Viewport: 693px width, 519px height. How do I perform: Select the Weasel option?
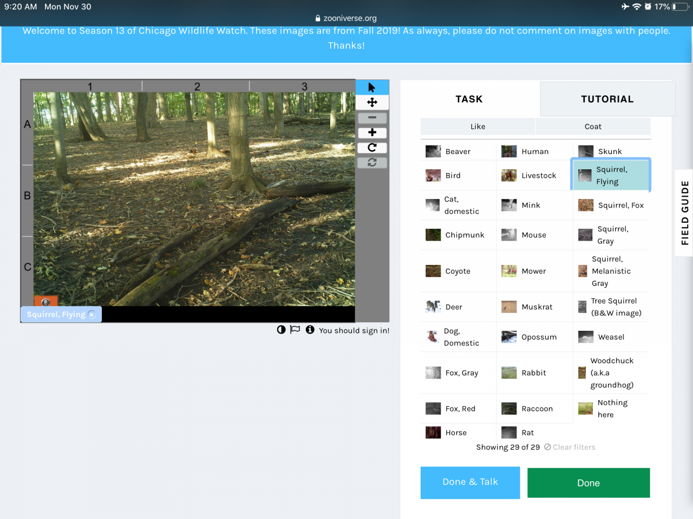point(611,337)
